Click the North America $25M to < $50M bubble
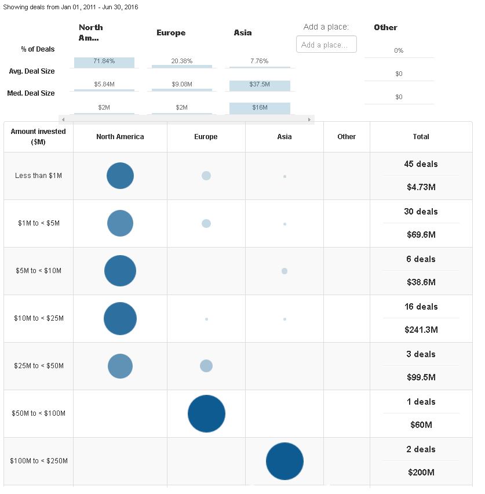Screen dimensions: 485x494 (120, 366)
